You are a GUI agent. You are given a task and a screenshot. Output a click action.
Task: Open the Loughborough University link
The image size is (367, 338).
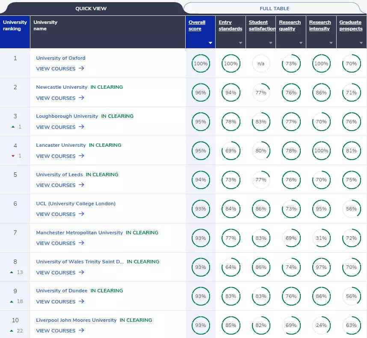pos(67,116)
